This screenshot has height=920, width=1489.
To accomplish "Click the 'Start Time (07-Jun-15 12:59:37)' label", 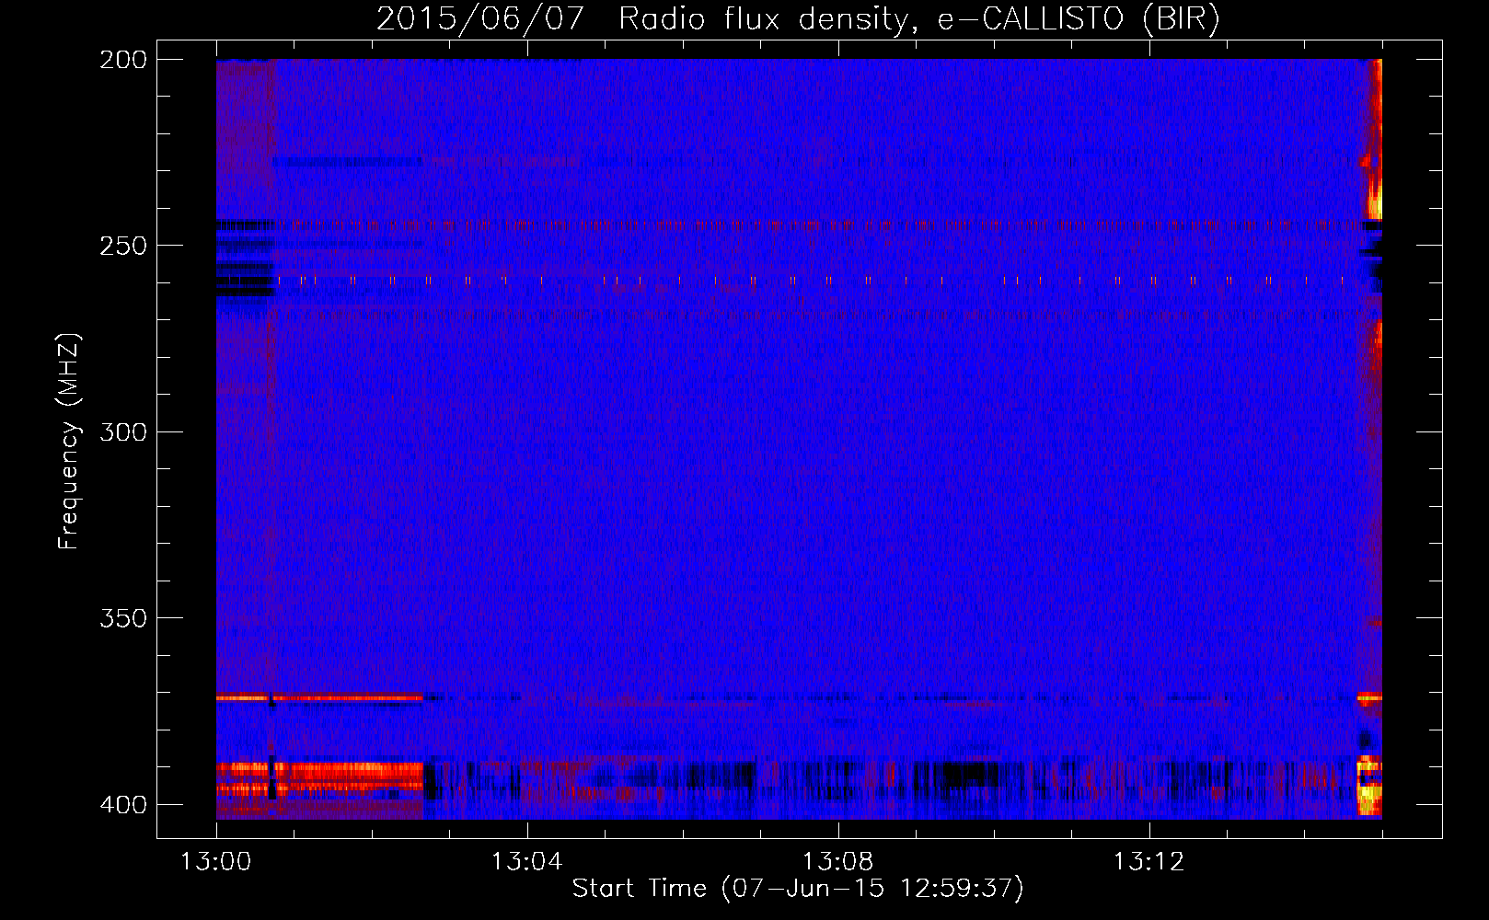I will (798, 889).
